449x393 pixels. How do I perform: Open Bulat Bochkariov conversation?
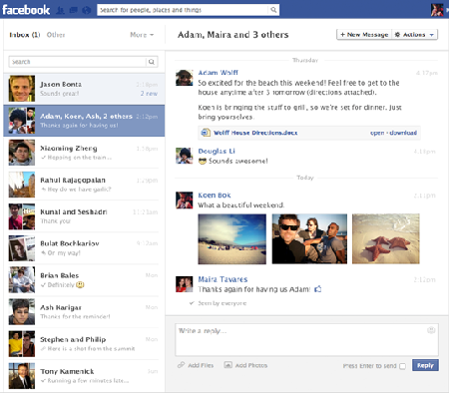(x=84, y=248)
